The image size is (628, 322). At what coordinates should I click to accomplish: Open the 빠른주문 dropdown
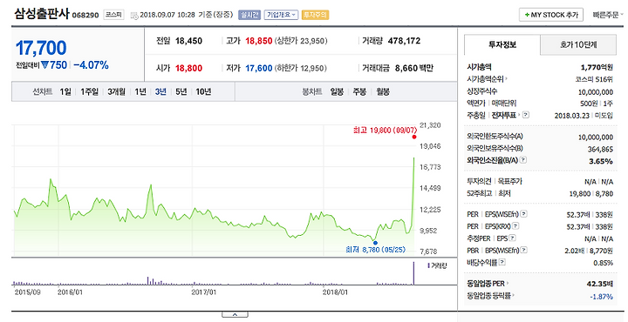[608, 15]
